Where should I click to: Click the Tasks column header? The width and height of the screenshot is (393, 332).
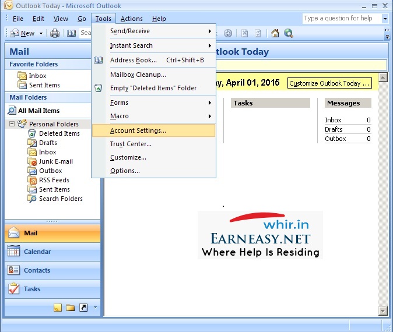coord(271,103)
